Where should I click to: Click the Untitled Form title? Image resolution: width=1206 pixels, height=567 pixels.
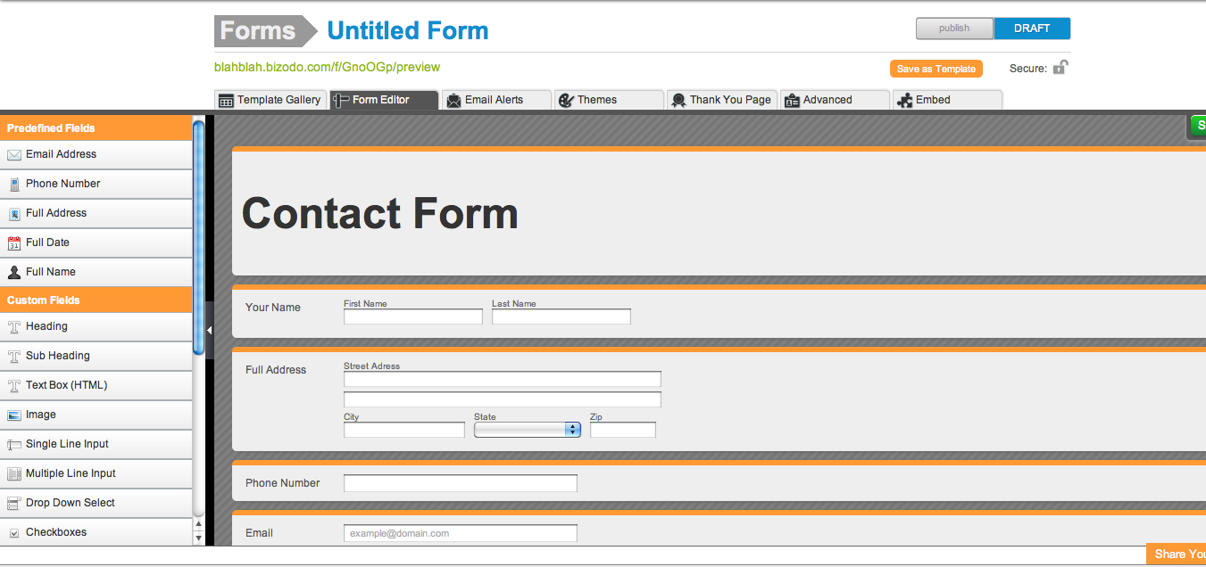(x=408, y=30)
